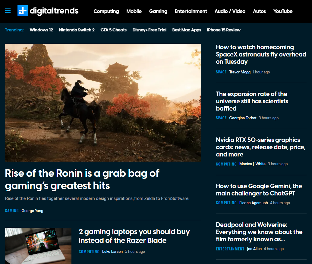
Task: Click the GAMING category tag under Ronin article
Action: click(12, 211)
